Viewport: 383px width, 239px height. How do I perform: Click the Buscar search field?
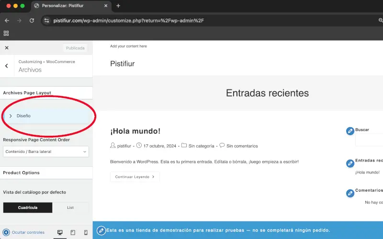pos(369,140)
